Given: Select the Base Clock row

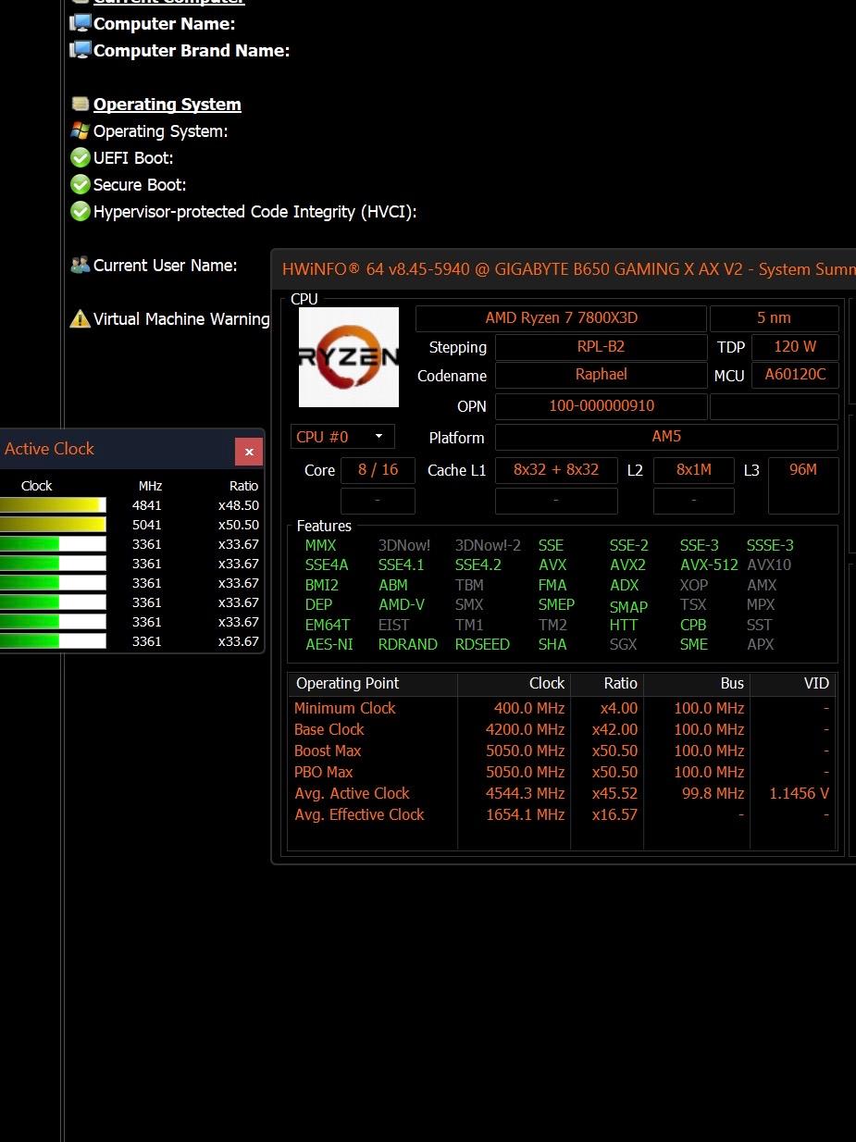Looking at the screenshot, I should (562, 729).
